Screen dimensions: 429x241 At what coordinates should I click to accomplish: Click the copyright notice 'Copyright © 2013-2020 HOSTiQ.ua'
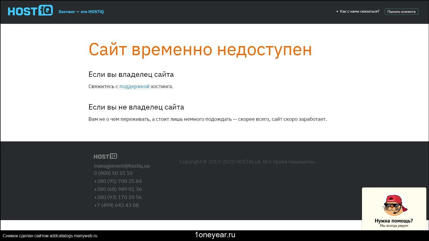pyautogui.click(x=220, y=162)
